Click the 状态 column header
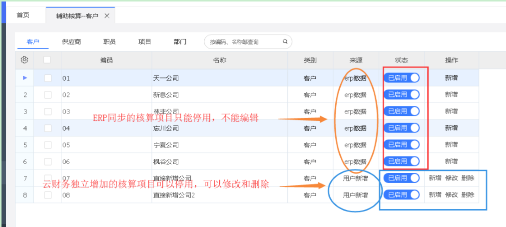The width and height of the screenshot is (506, 227). (402, 60)
